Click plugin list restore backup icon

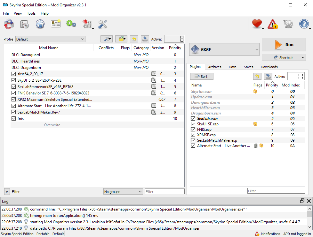(x=257, y=76)
